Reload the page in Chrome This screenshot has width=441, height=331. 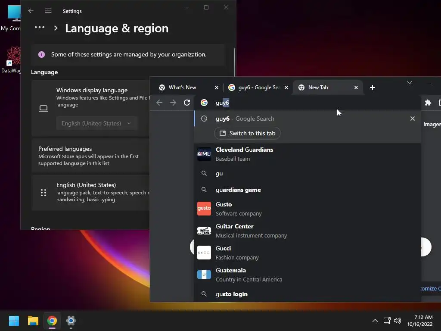point(187,103)
